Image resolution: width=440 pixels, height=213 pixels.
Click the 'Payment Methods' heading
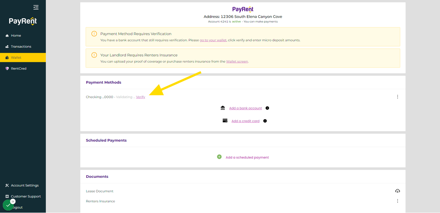pyautogui.click(x=103, y=82)
